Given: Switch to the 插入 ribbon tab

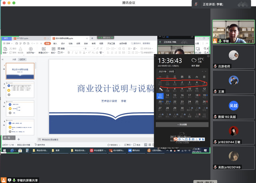Looking at the screenshot, I should pyautogui.click(x=55, y=43).
